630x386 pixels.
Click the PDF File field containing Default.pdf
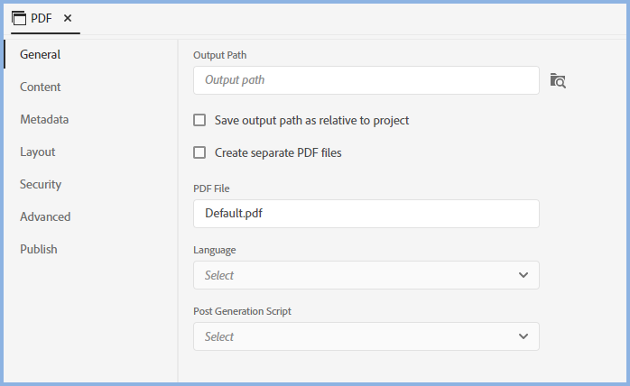pyautogui.click(x=366, y=214)
